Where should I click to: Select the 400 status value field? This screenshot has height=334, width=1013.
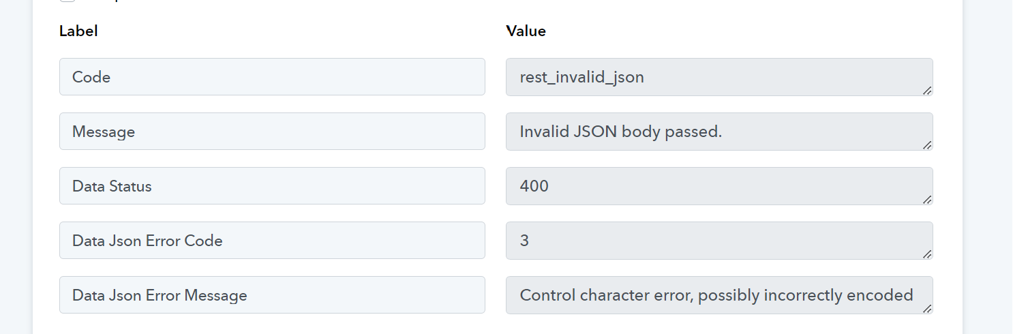[719, 186]
